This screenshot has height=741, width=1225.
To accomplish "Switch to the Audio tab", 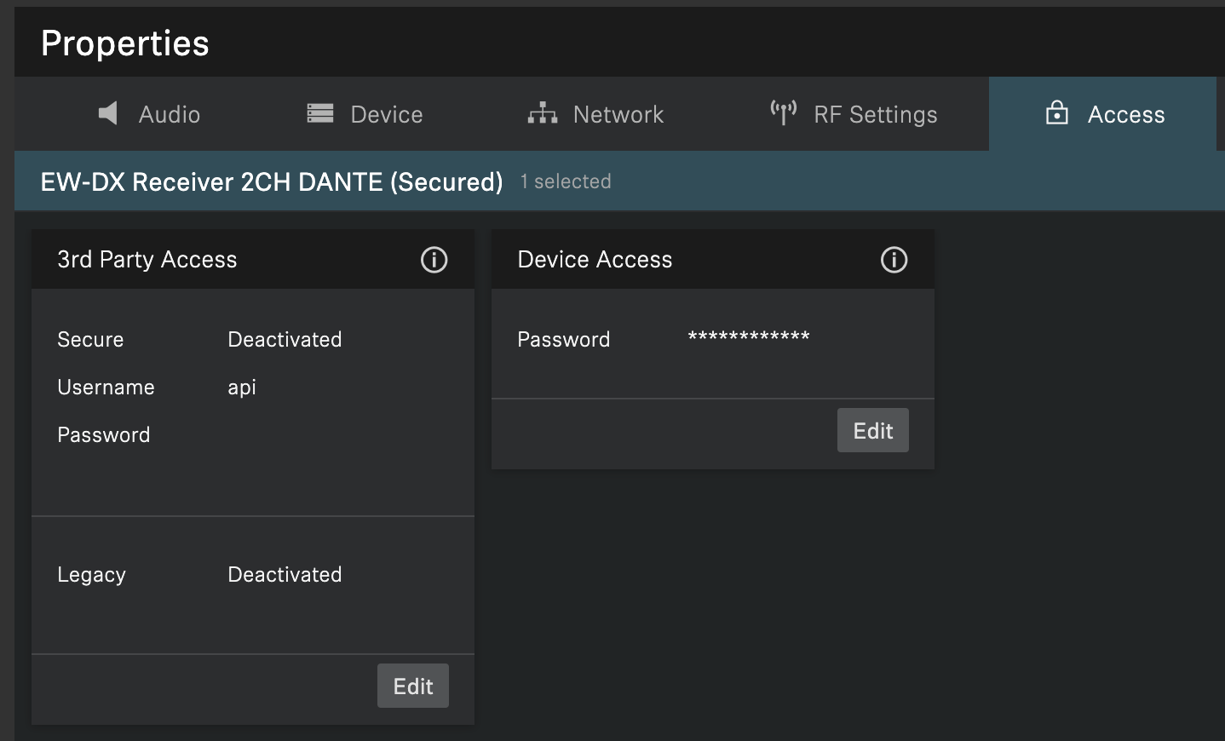I will tap(169, 114).
